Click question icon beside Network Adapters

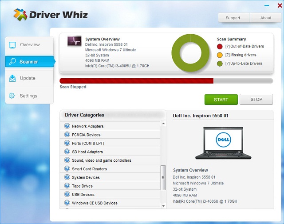pos(67,126)
